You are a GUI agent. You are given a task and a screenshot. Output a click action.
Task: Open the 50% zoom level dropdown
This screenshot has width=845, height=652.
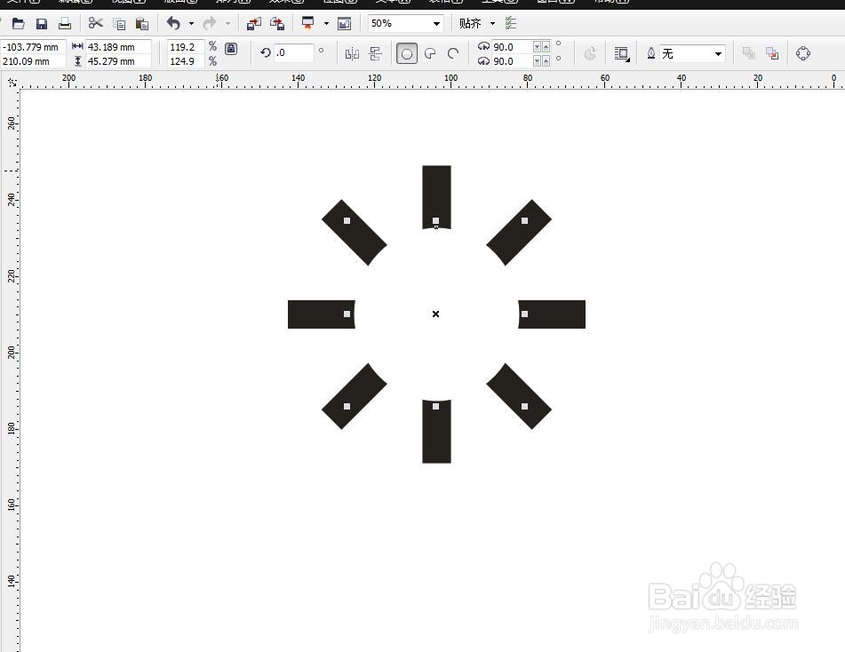[x=434, y=23]
